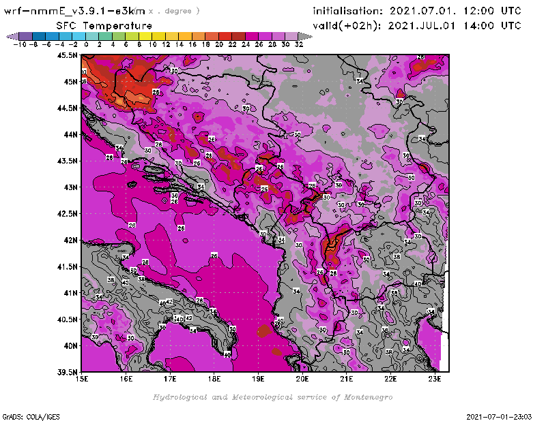Viewport: 546px width, 421px height.
Task: Pick the red 20 to 22 legend swatch
Action: coord(225,37)
